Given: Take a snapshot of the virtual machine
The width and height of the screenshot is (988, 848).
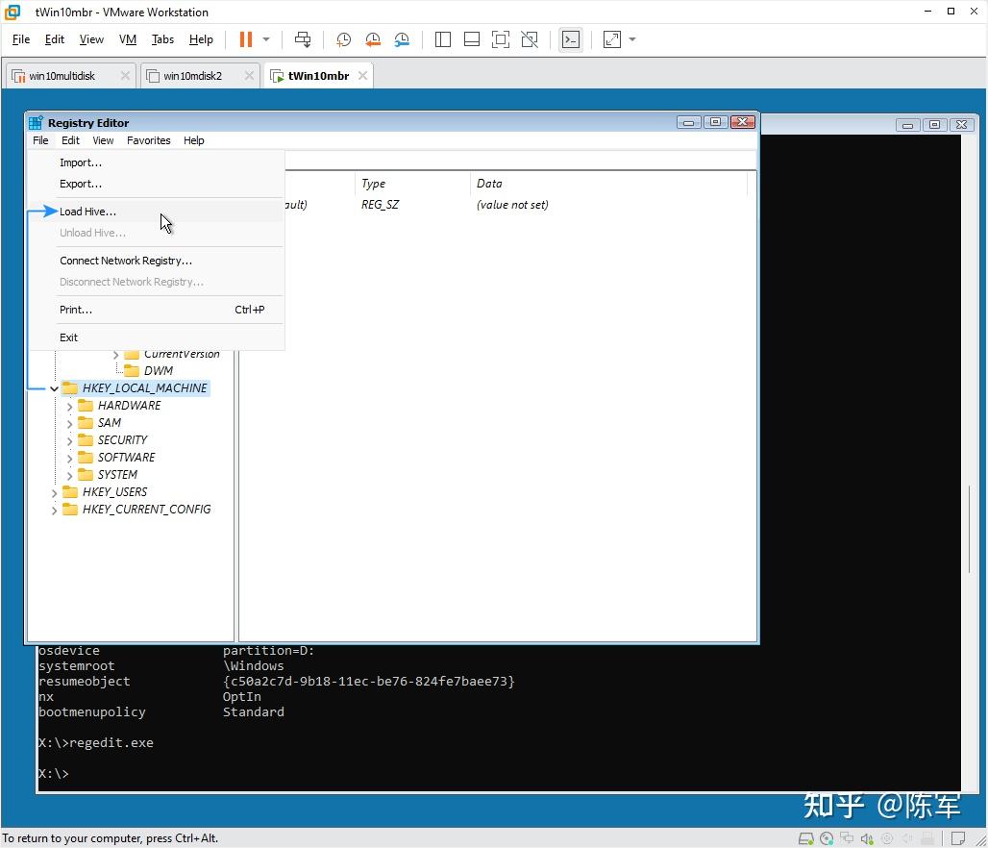Looking at the screenshot, I should click(x=343, y=39).
